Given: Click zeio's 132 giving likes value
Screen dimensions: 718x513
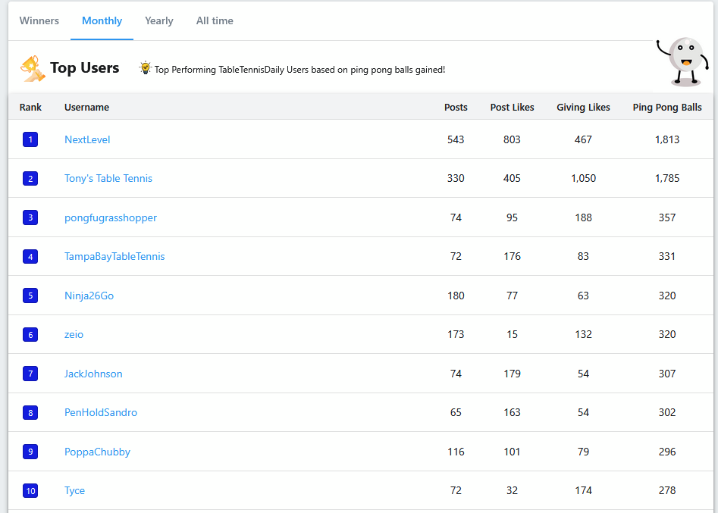Looking at the screenshot, I should click(583, 334).
